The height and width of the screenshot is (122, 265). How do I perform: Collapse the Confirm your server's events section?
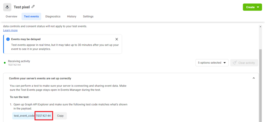tap(254, 78)
